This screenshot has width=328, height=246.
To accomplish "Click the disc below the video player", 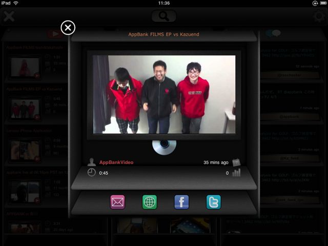I will click(x=164, y=147).
